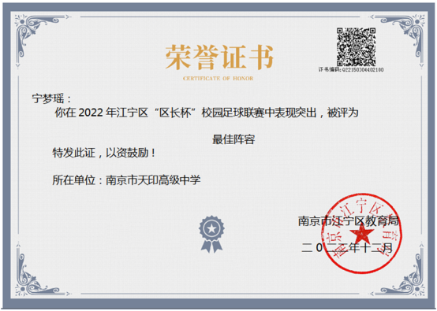This screenshot has height=311, width=437.
Task: Click the QR code on the certificate
Action: pyautogui.click(x=356, y=46)
